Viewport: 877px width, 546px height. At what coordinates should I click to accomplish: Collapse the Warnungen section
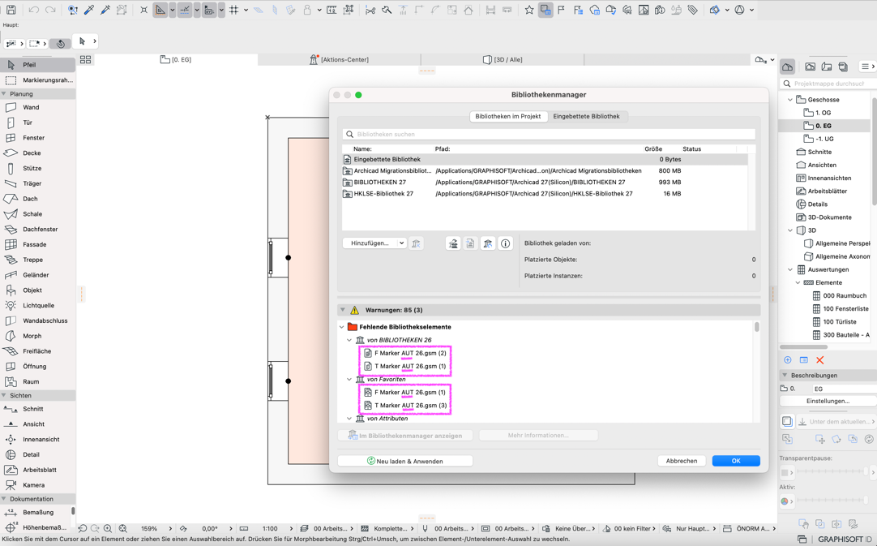point(343,310)
